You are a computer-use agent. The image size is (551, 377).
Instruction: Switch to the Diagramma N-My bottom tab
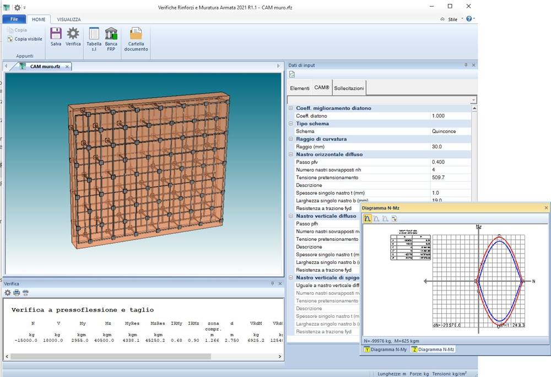385,349
